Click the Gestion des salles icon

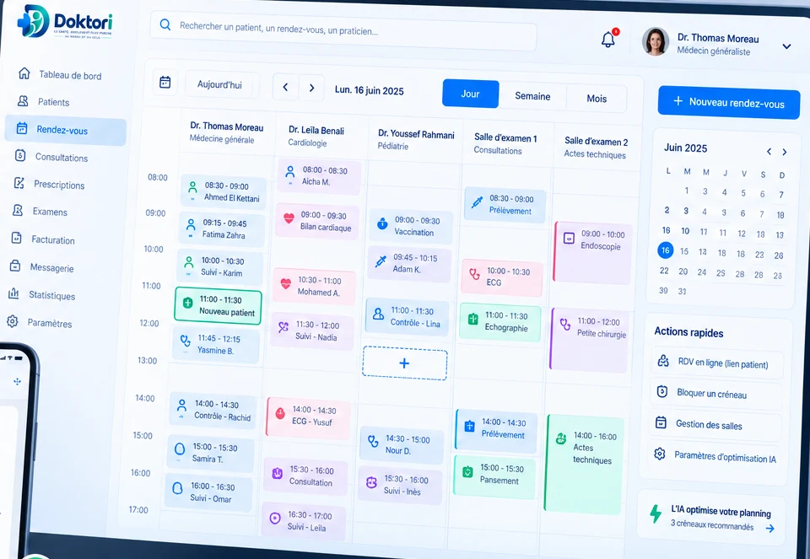(661, 422)
